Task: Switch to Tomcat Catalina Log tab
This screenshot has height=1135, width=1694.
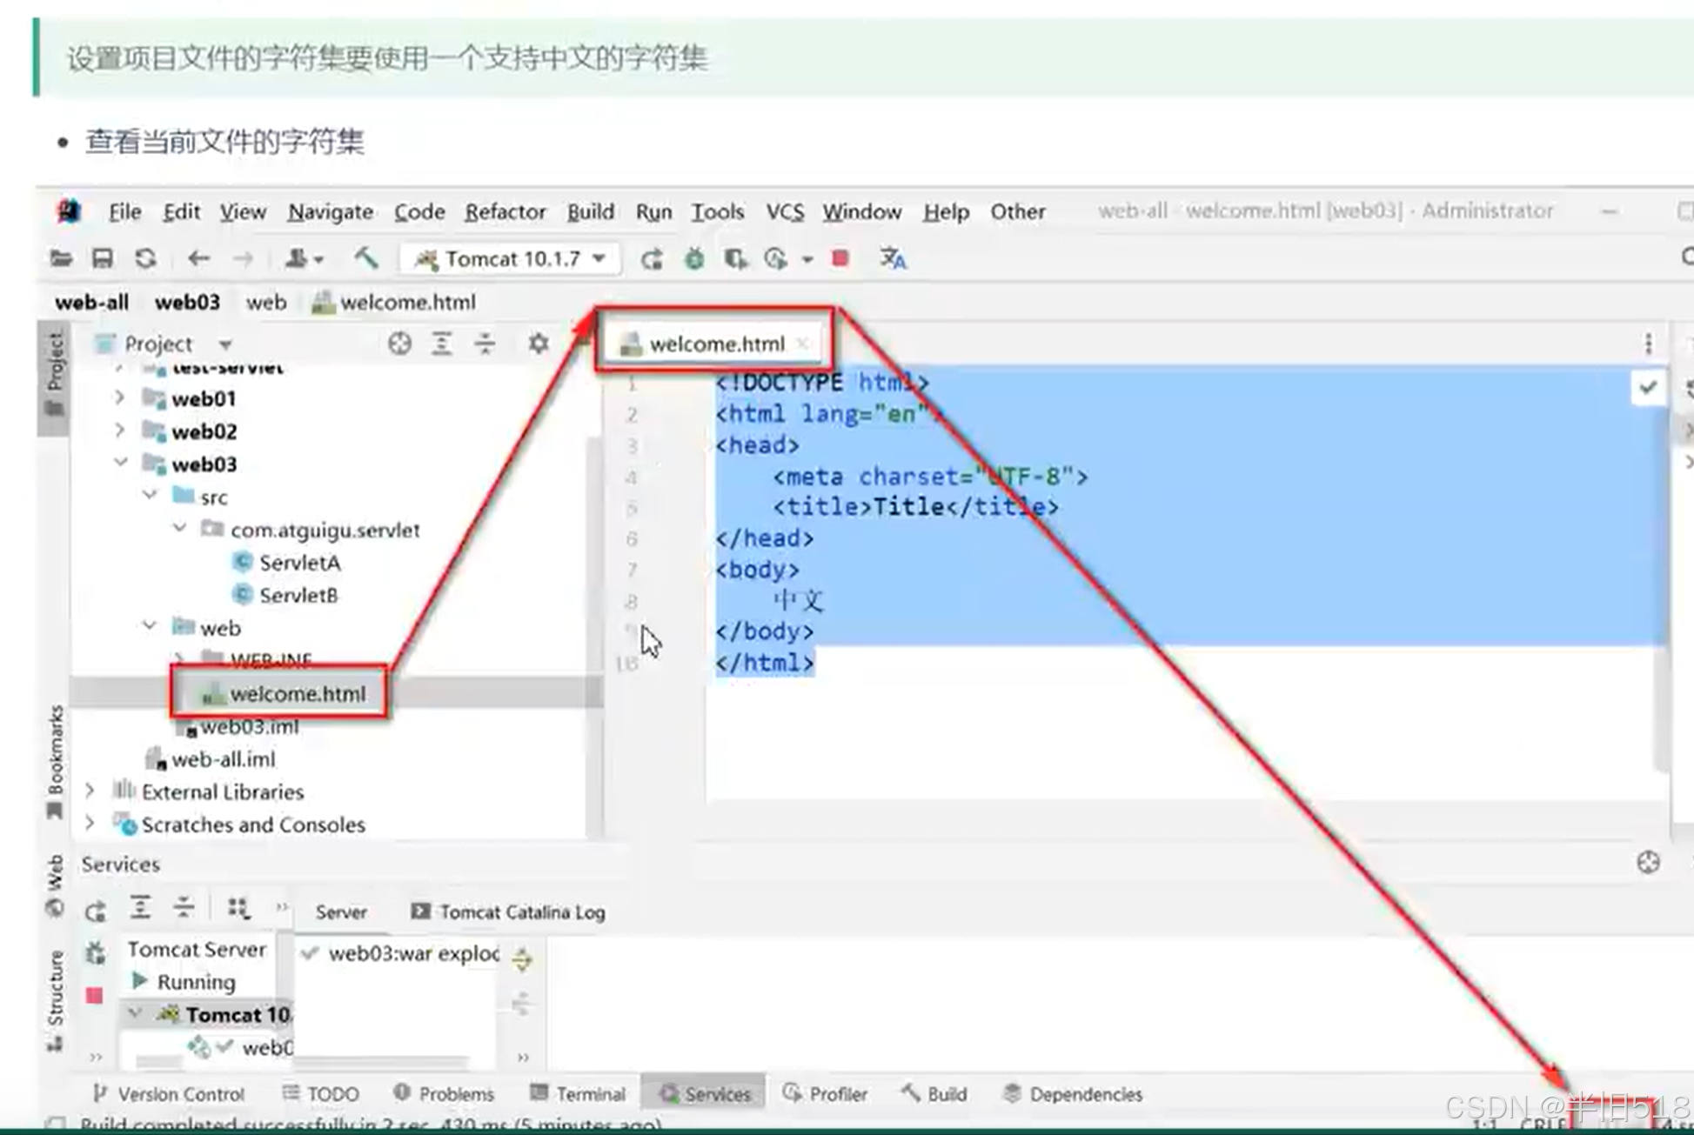Action: [508, 911]
